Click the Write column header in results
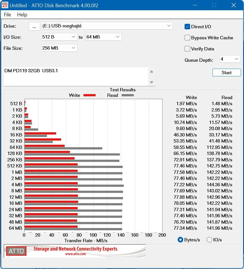 coord(191,97)
